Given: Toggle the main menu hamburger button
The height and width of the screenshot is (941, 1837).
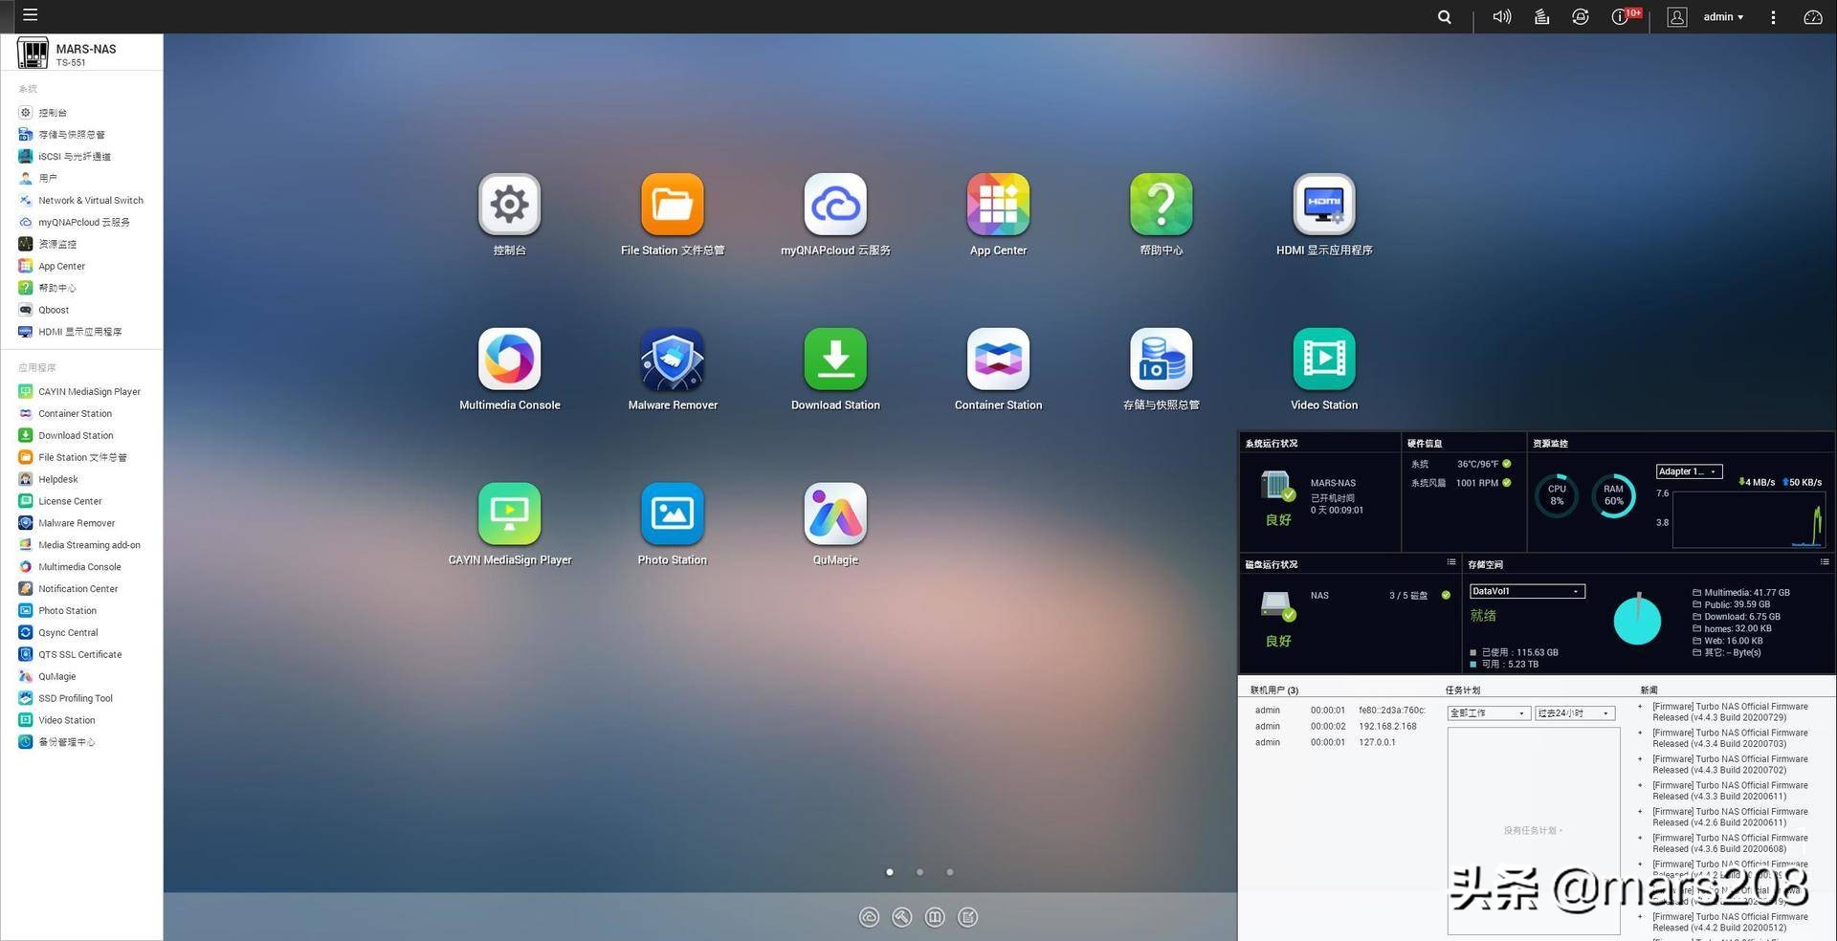Looking at the screenshot, I should coord(31,15).
